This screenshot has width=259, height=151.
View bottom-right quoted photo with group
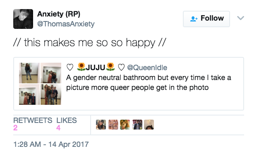(51, 94)
